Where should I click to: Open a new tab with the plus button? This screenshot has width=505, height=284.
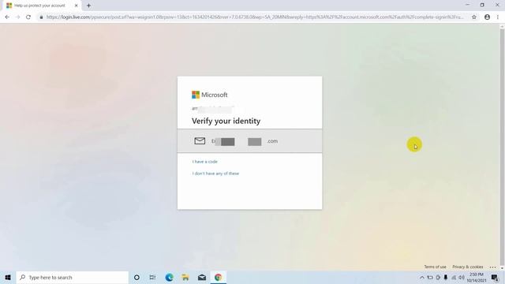[x=88, y=6]
